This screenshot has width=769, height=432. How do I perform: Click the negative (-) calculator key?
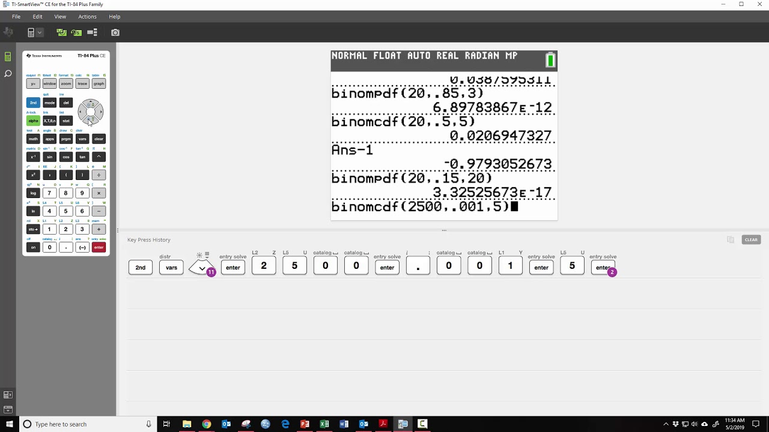pos(82,247)
